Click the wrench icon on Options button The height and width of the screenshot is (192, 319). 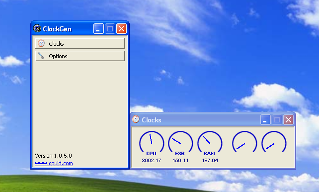click(x=41, y=56)
